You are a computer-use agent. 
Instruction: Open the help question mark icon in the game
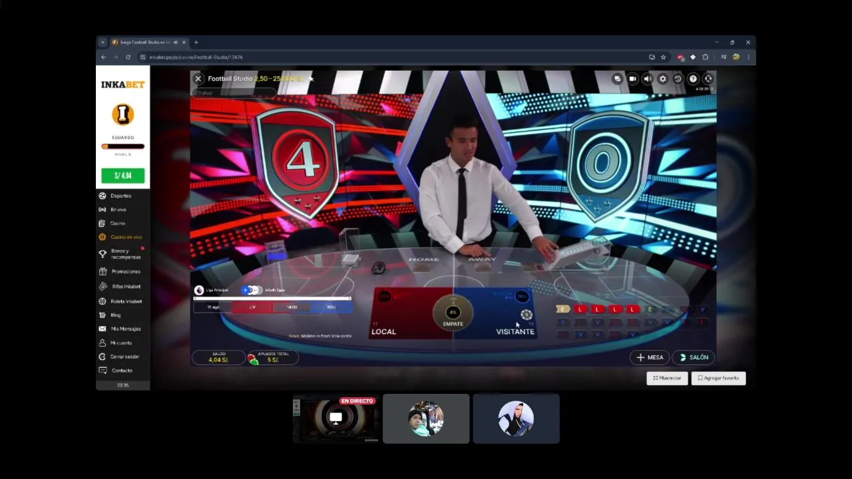click(x=693, y=79)
